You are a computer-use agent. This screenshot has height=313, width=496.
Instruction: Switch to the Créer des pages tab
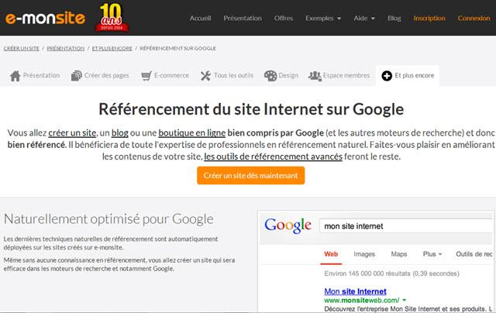click(x=100, y=76)
